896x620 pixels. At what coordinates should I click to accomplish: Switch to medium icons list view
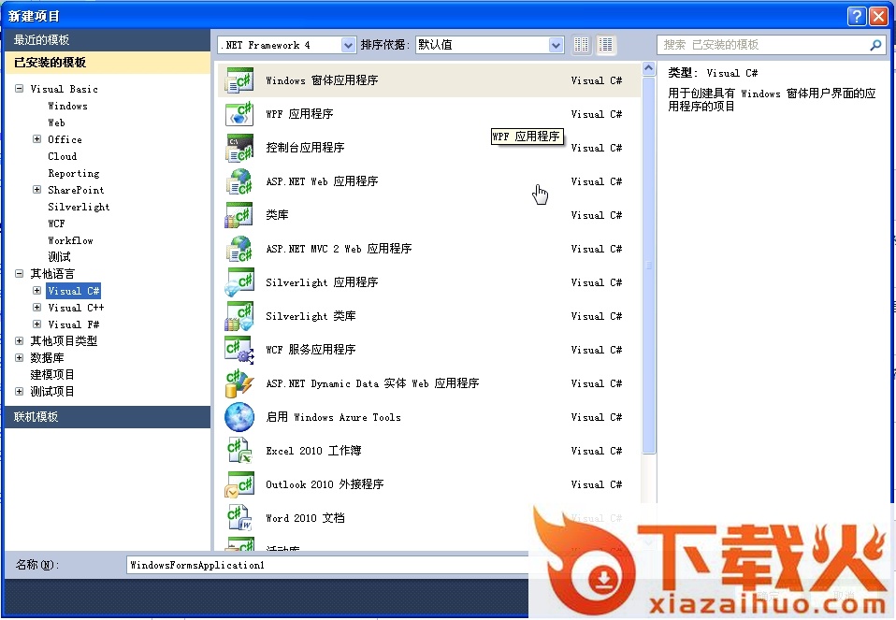pyautogui.click(x=605, y=45)
